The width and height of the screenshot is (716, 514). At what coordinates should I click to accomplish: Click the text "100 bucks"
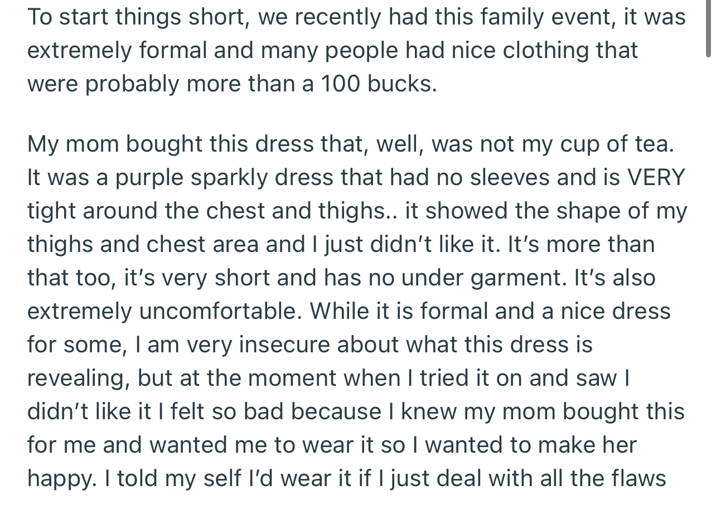coord(376,84)
